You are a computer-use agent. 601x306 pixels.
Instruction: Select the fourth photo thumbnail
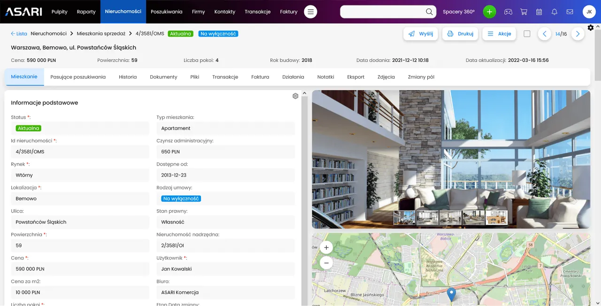(x=473, y=217)
